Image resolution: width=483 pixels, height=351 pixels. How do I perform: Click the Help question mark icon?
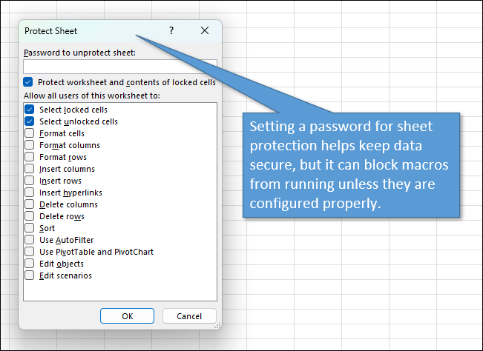click(x=171, y=31)
